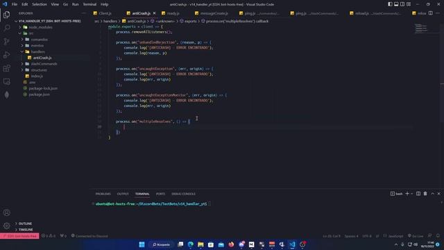Select antiCrash.js in Explorer tree
The height and width of the screenshot is (250, 444).
tap(42, 58)
